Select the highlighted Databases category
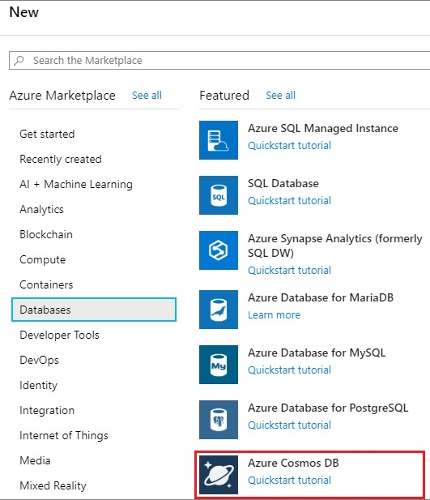The image size is (430, 500). pos(94,310)
